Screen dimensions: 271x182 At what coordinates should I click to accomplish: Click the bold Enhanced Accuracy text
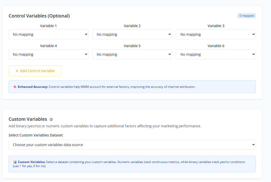(33, 87)
